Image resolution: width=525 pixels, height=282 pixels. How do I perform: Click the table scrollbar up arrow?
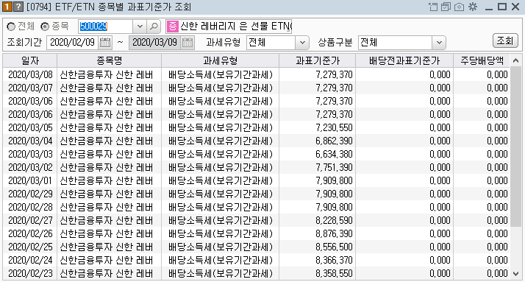[x=515, y=60]
